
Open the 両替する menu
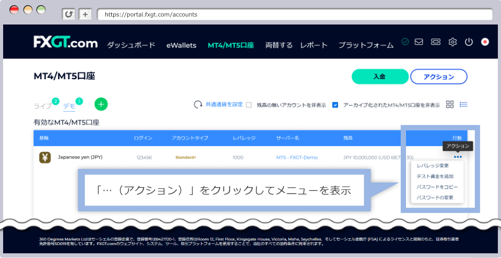point(279,45)
